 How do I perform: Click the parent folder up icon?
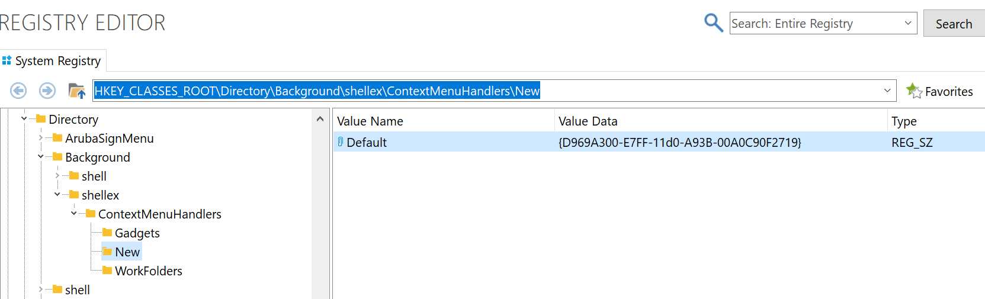pos(77,91)
